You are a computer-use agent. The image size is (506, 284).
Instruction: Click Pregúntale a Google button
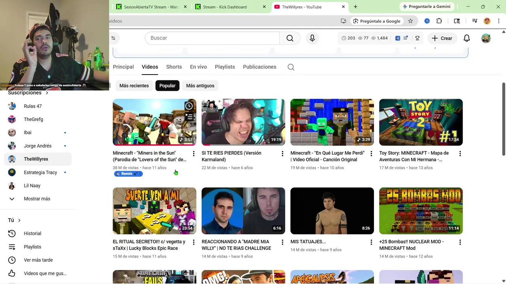coord(377,21)
